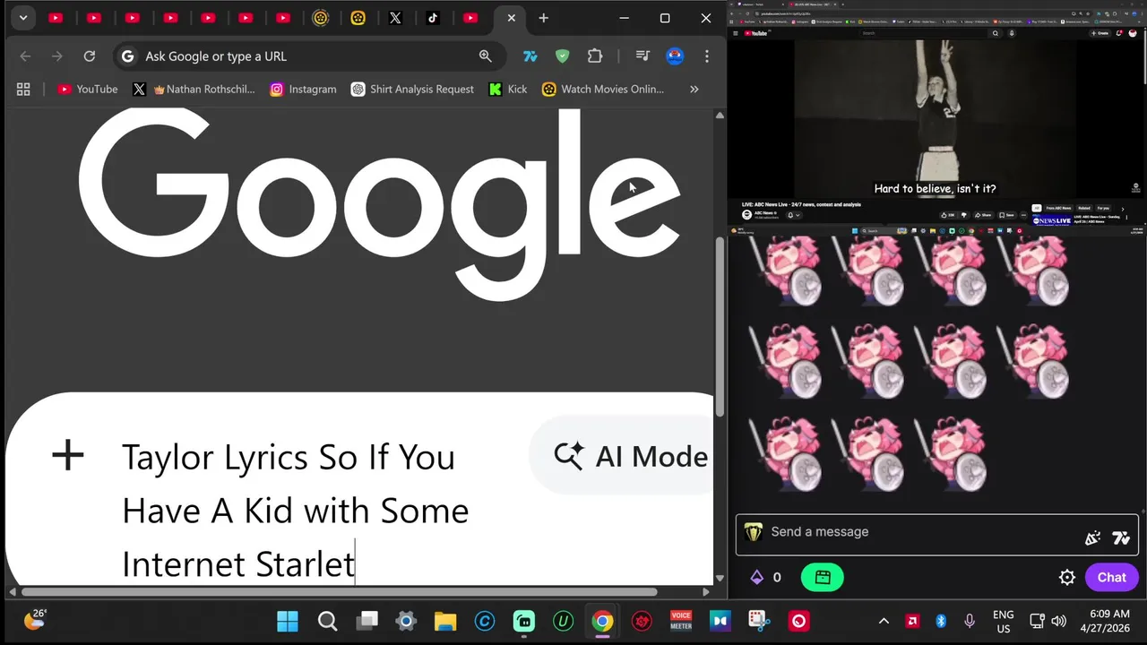Viewport: 1147px width, 645px height.
Task: Open the channel points balance icon
Action: tap(757, 578)
